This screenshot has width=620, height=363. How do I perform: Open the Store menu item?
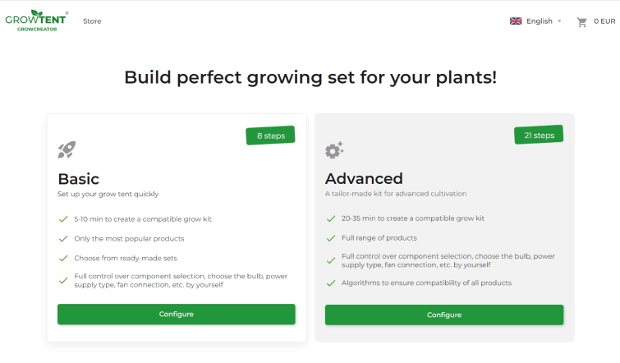[92, 21]
